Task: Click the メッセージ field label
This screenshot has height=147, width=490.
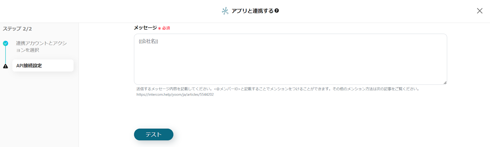Action: pos(145,28)
